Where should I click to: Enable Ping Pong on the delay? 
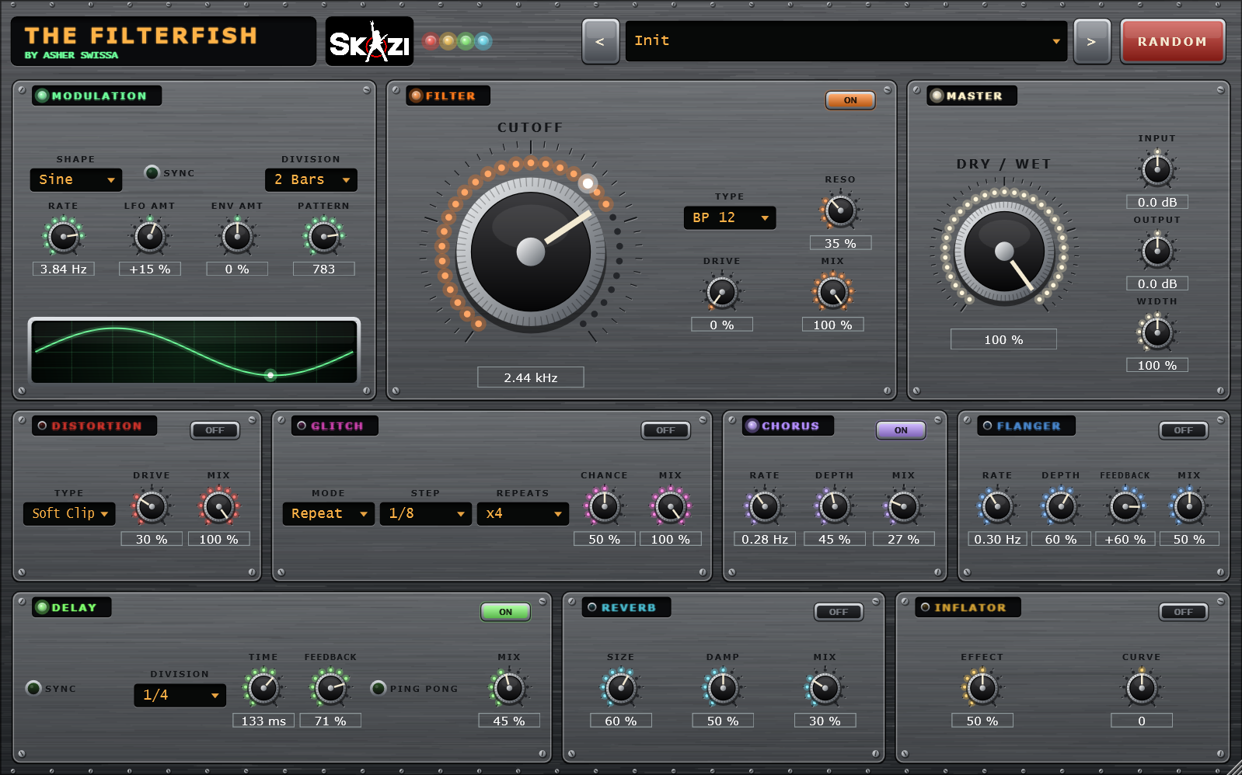tap(378, 688)
